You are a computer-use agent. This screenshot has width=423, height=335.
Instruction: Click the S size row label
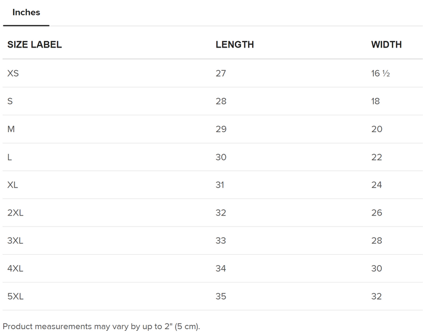[10, 101]
